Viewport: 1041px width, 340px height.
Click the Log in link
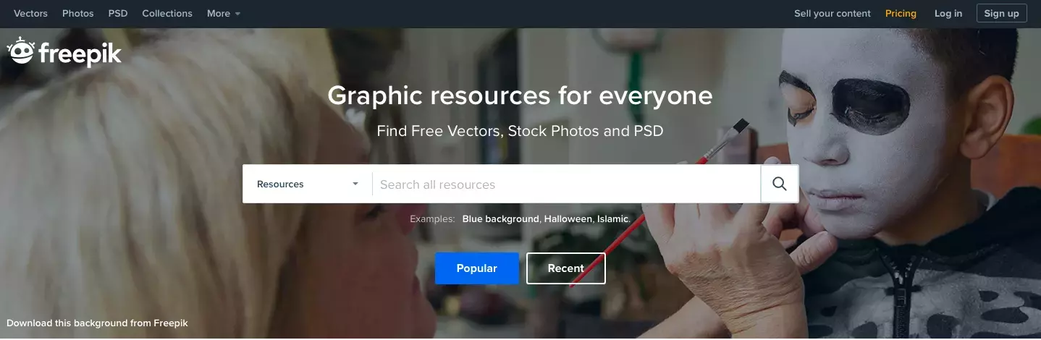click(948, 13)
